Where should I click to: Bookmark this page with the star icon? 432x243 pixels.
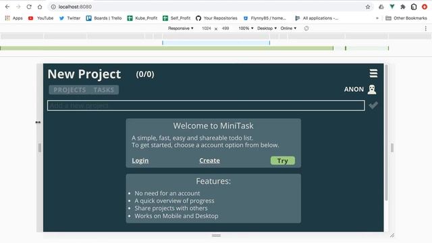[368, 7]
